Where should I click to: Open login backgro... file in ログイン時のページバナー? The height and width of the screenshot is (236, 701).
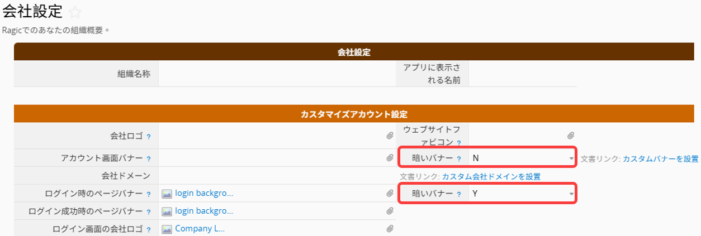[204, 193]
